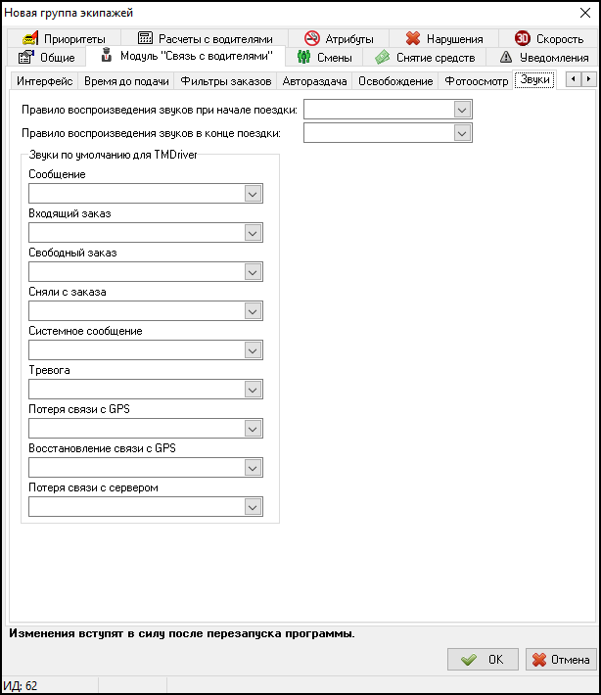
Task: Go to the Нарушения tab
Action: 443,38
